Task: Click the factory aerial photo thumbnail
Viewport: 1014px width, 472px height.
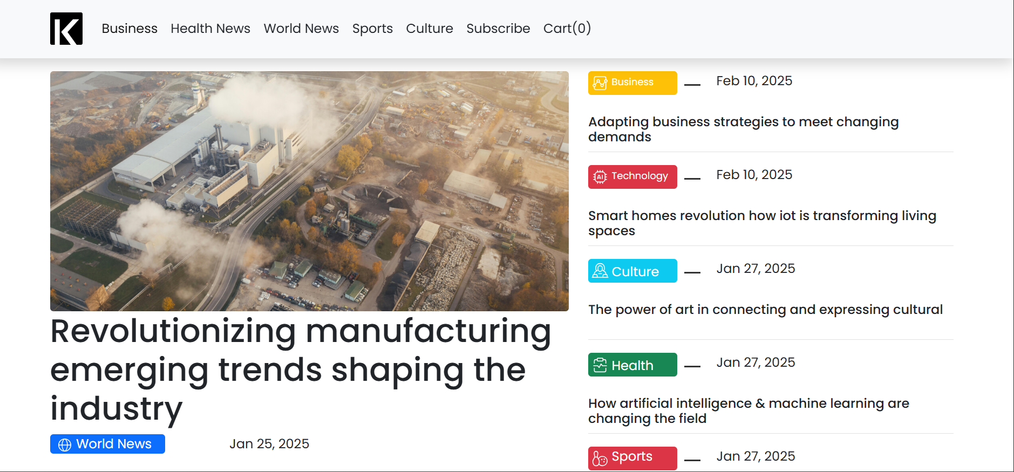Action: pos(309,190)
